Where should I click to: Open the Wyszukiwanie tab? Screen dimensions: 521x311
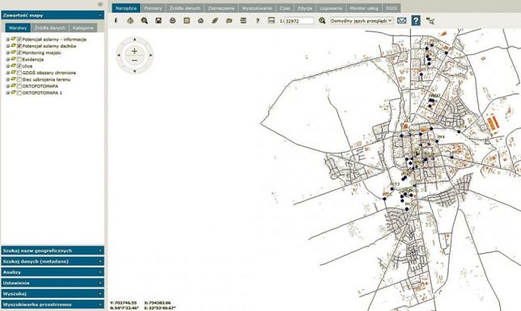pos(256,8)
